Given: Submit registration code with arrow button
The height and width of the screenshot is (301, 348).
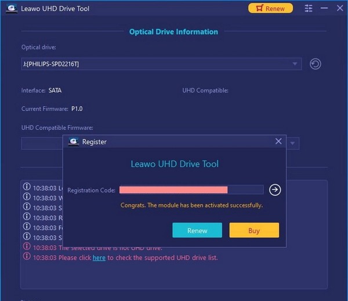Looking at the screenshot, I should click(x=275, y=189).
